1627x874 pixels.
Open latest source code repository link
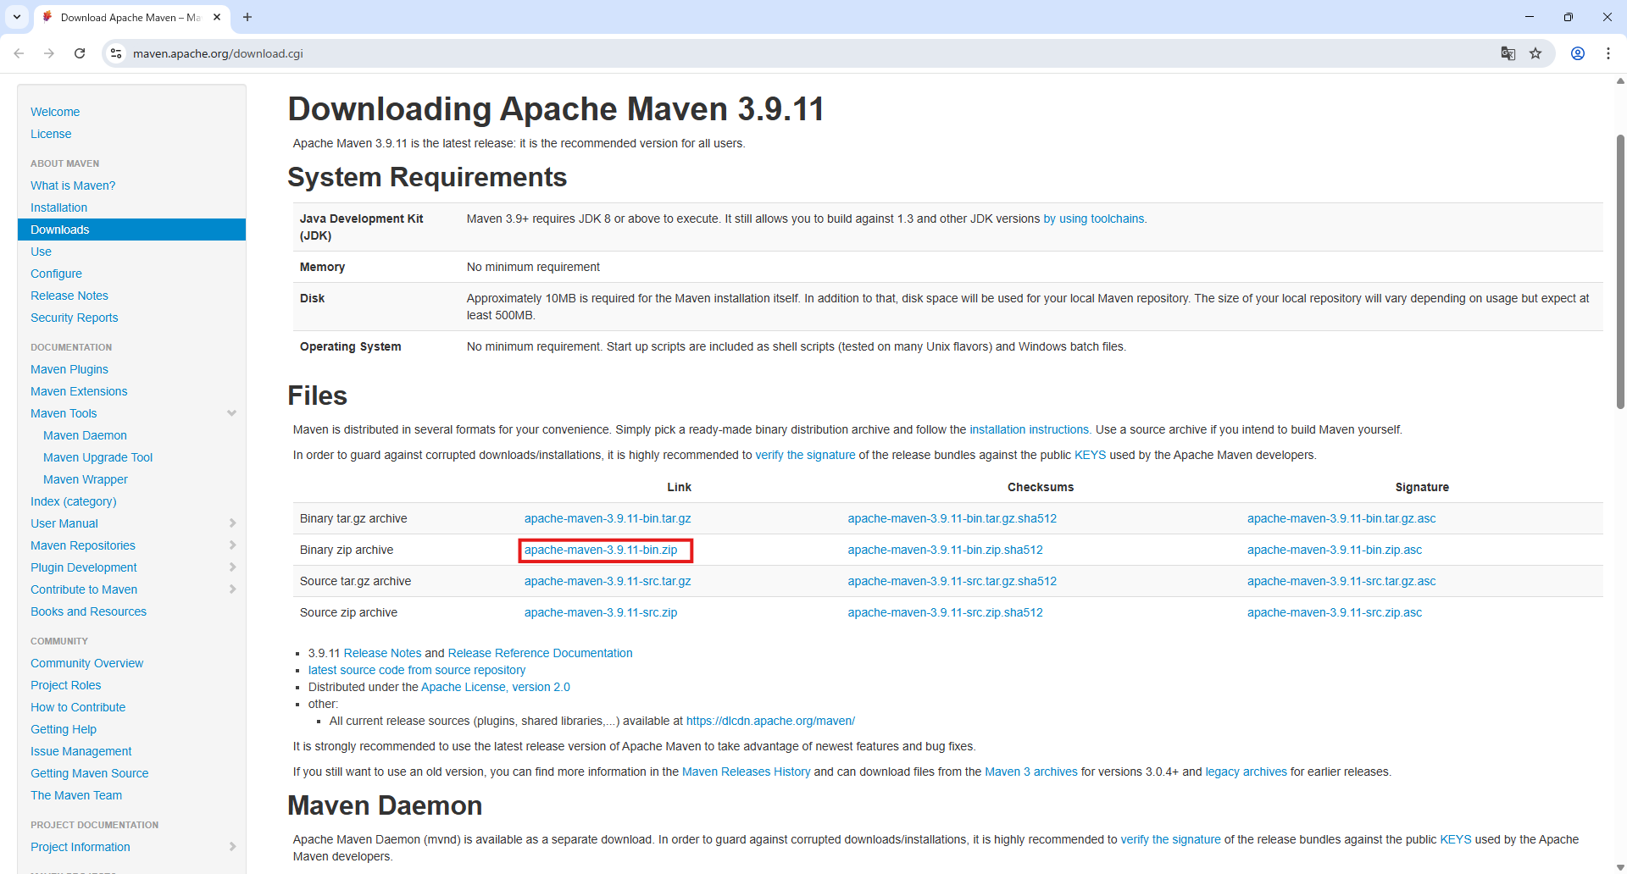417,670
